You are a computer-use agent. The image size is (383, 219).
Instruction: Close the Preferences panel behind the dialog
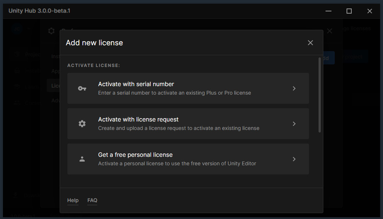(330, 31)
